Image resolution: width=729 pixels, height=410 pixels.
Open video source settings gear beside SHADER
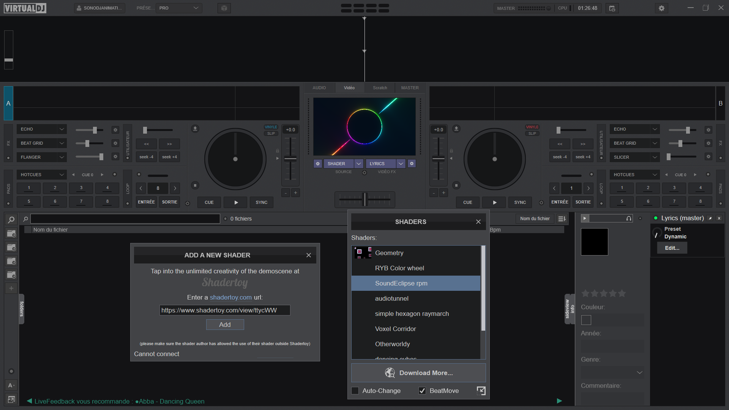click(x=318, y=164)
